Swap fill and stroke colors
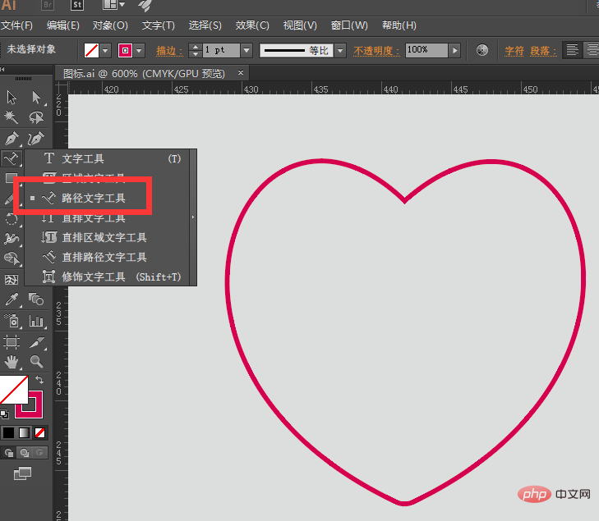Image resolution: width=599 pixels, height=521 pixels. (x=39, y=380)
